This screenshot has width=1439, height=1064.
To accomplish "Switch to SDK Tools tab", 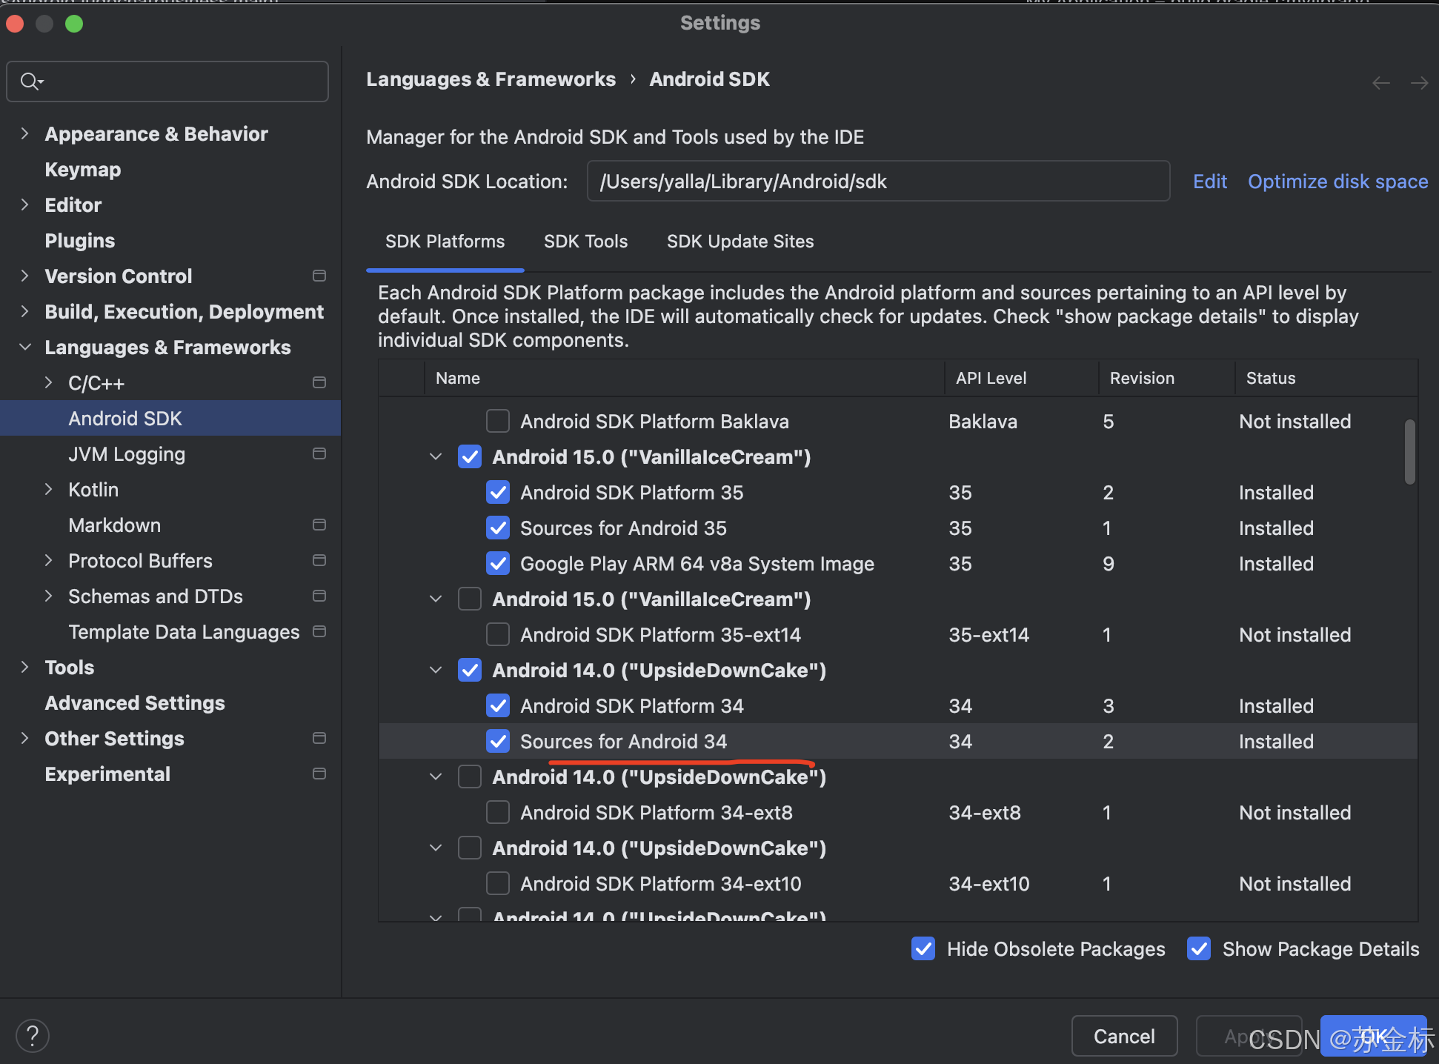I will pyautogui.click(x=585, y=242).
